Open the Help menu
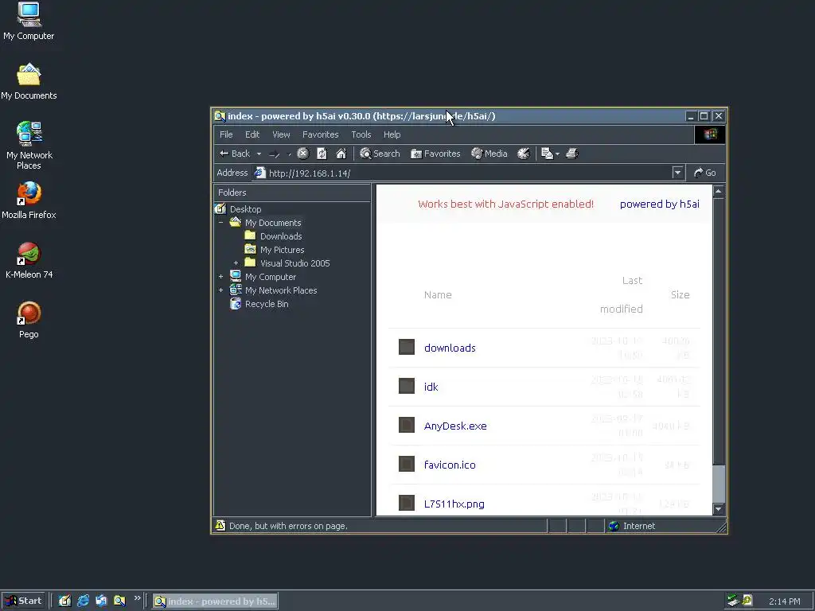Viewport: 815px width, 611px height. (x=392, y=134)
